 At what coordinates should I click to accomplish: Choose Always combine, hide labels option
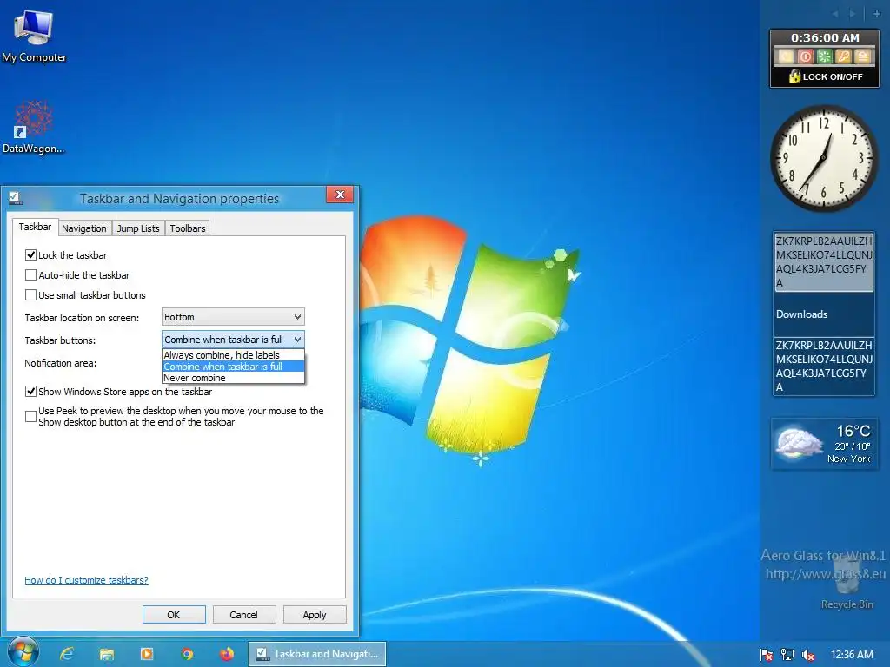(x=233, y=355)
